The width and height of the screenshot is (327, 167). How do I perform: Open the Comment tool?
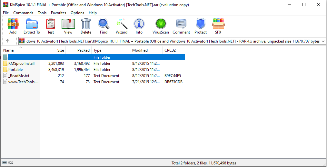(x=181, y=24)
